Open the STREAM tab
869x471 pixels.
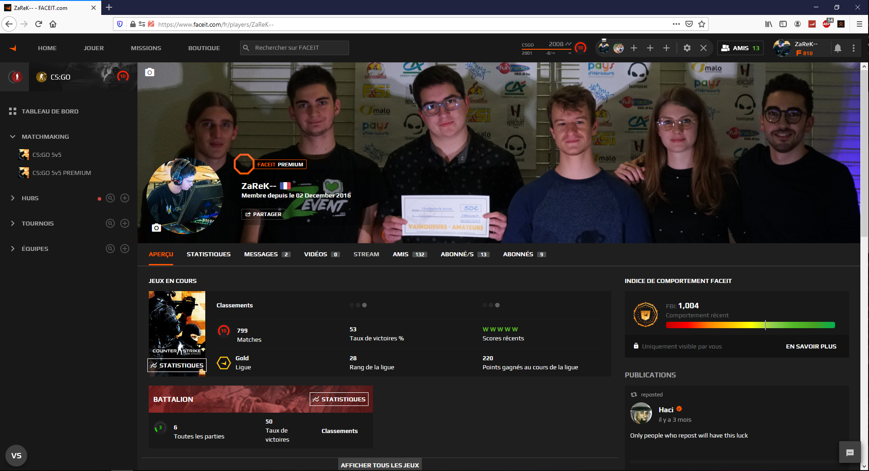click(366, 254)
